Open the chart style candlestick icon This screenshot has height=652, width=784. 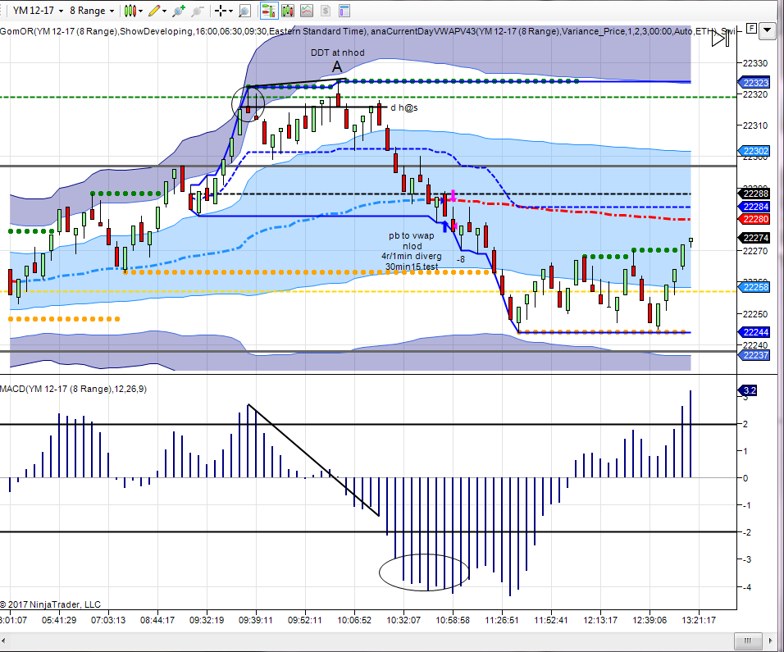coord(130,11)
